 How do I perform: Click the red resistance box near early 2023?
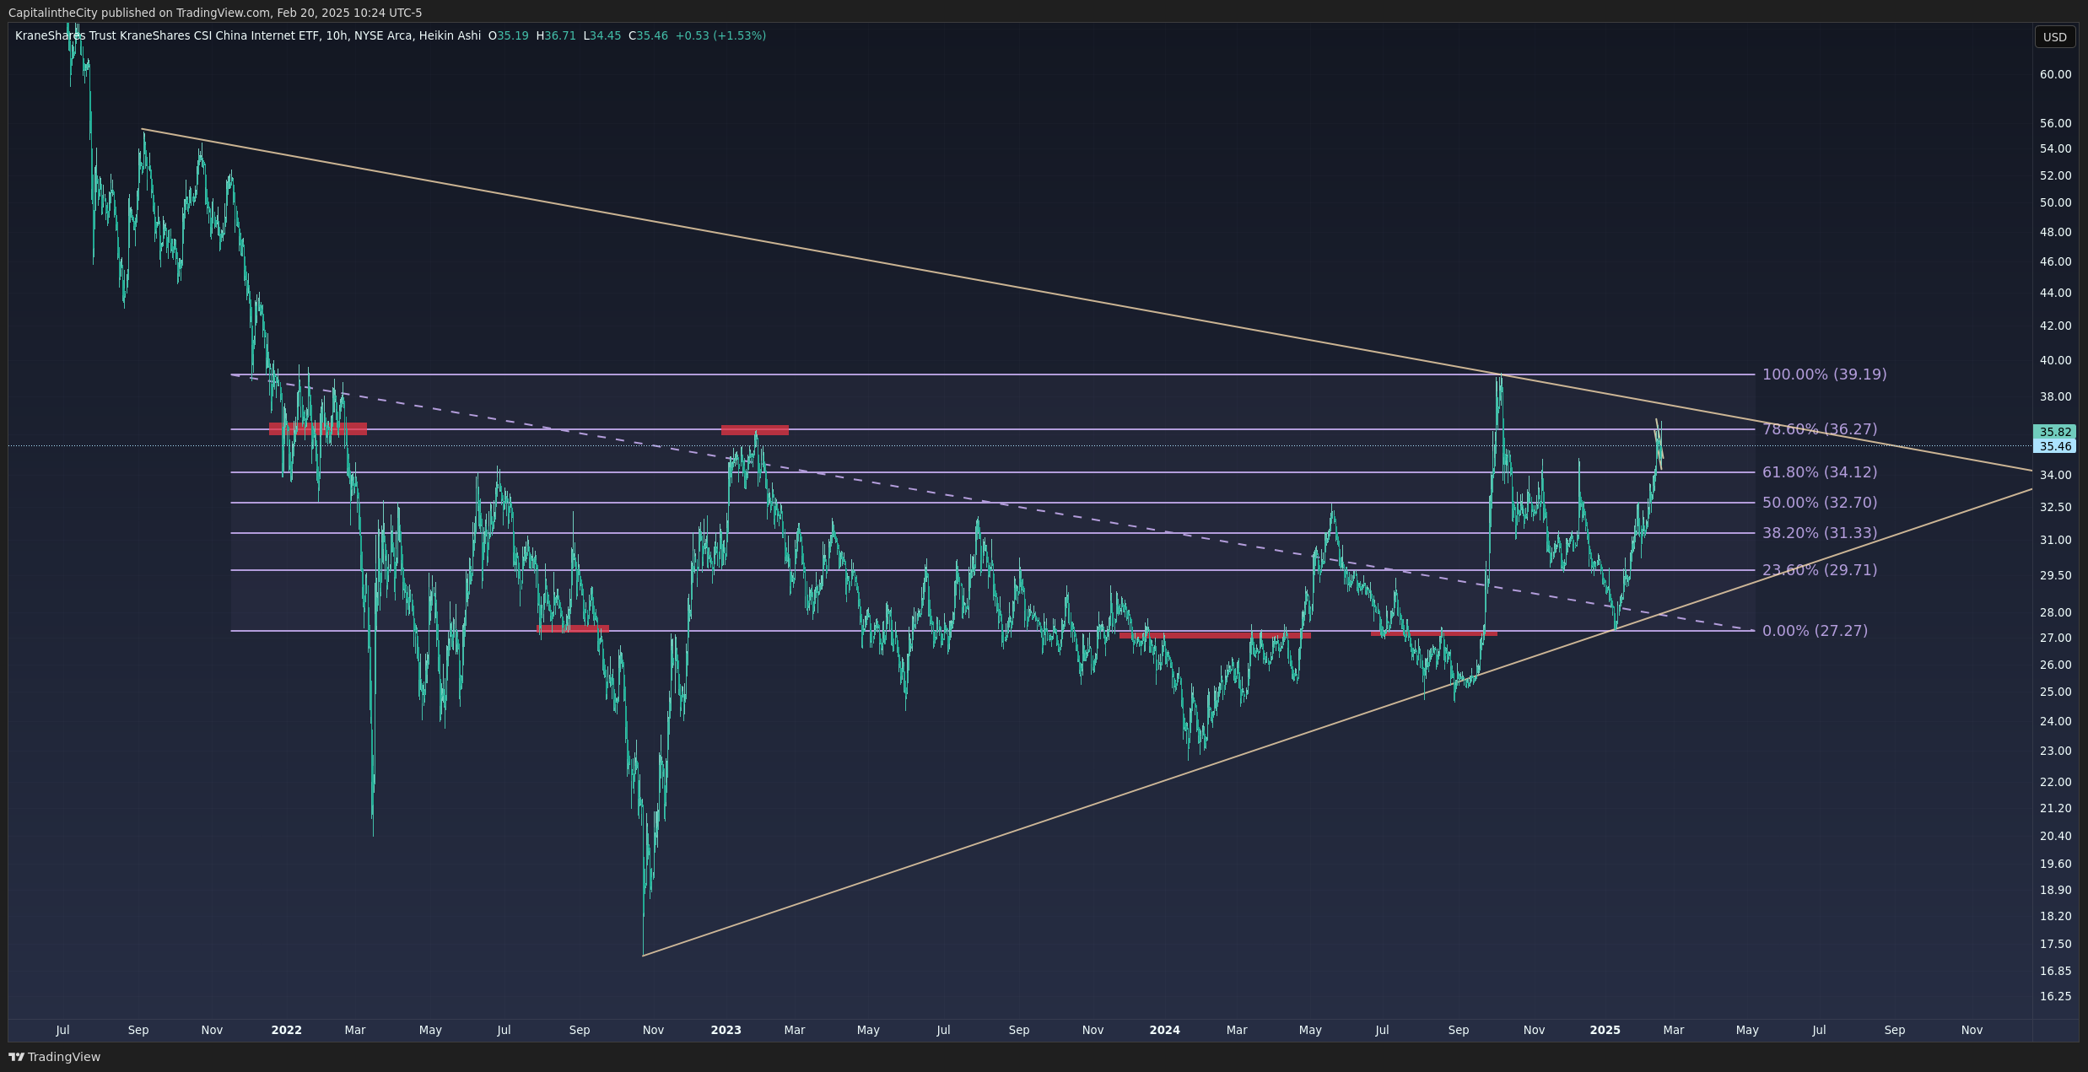[755, 430]
